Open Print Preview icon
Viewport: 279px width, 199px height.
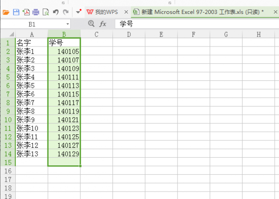[x=46, y=11]
